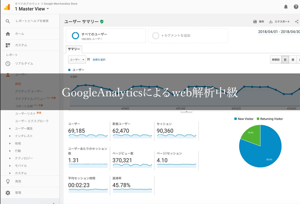Click the Home house icon in sidebar

[x=8, y=34]
